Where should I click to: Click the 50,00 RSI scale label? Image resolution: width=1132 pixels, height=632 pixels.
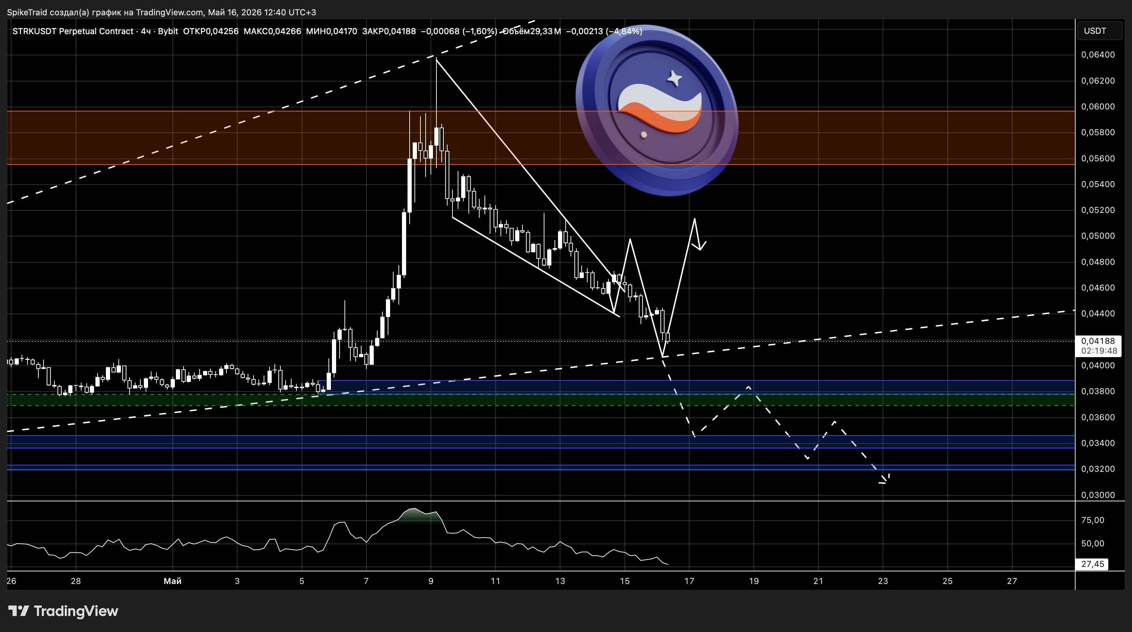(x=1092, y=543)
